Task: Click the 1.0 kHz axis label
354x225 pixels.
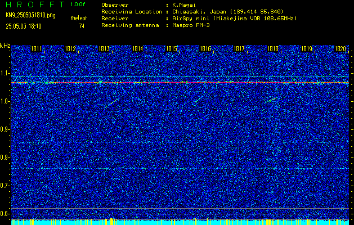Action: point(5,101)
